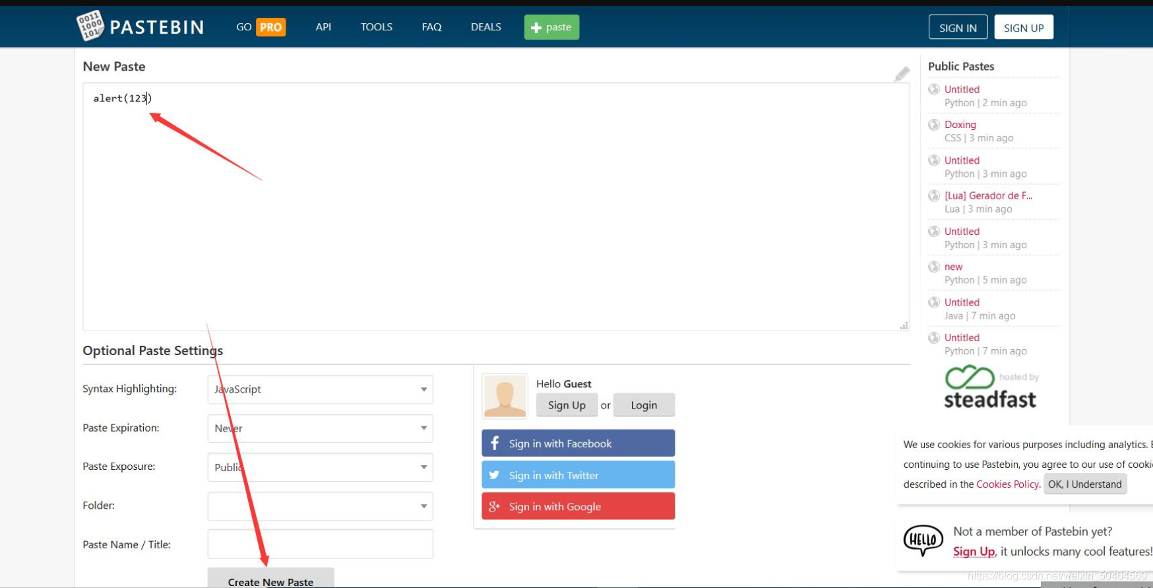Open the Cookies Policy link
1153x588 pixels.
pos(1007,484)
